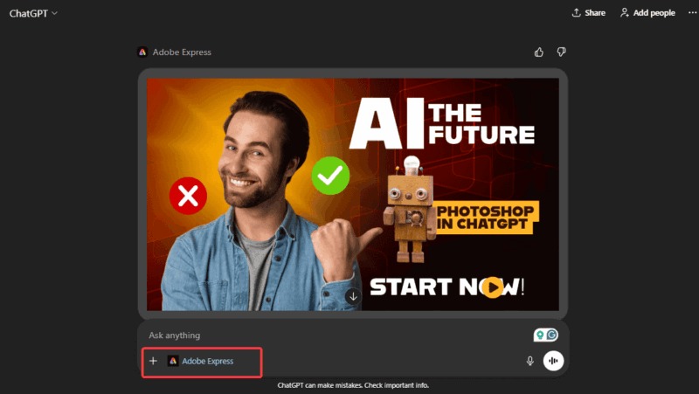Click the plus attachment icon
Image resolution: width=699 pixels, height=394 pixels.
pyautogui.click(x=153, y=361)
